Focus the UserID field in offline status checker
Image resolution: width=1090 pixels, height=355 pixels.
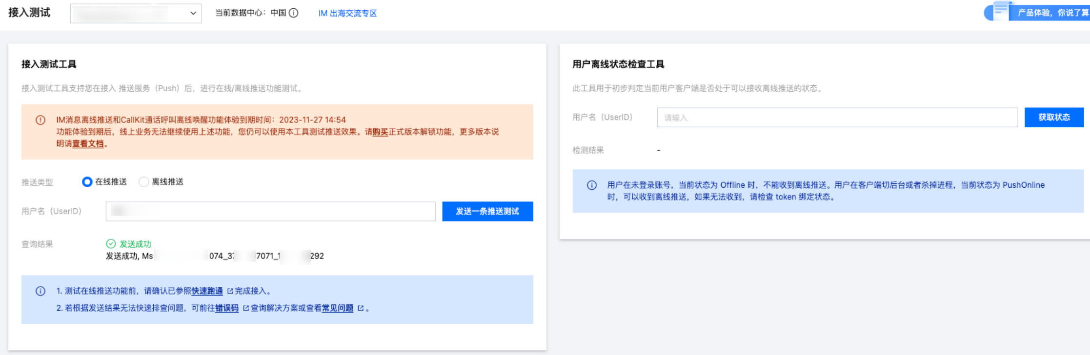click(x=837, y=118)
